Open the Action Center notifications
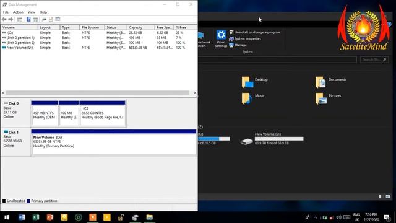Image resolution: width=396 pixels, height=223 pixels. point(387,217)
